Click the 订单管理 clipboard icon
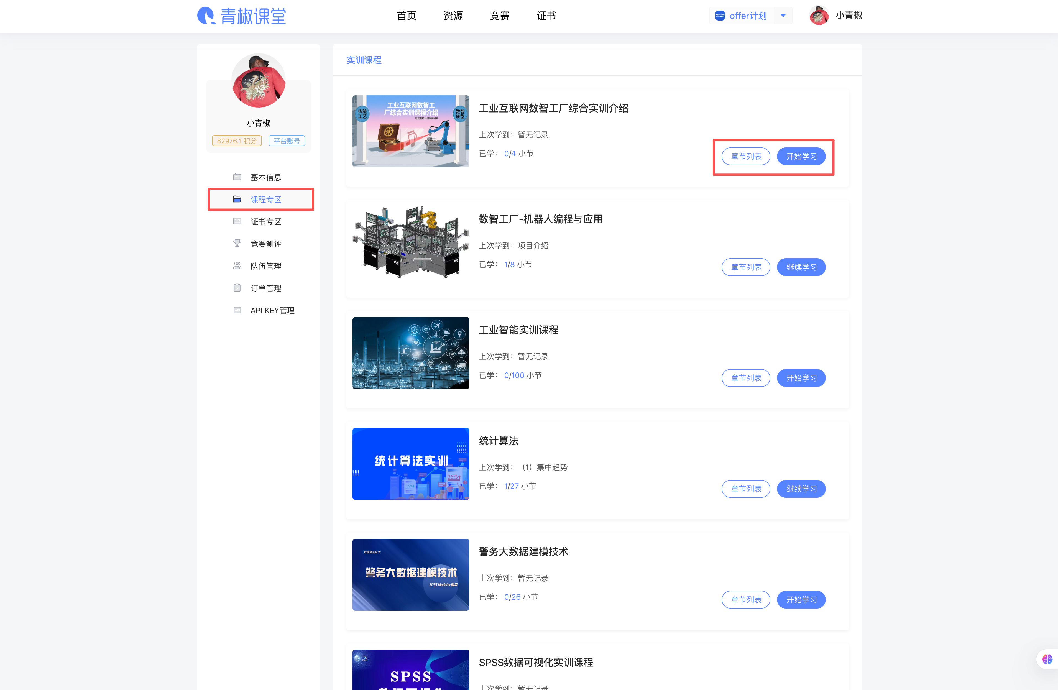1058x690 pixels. (237, 288)
